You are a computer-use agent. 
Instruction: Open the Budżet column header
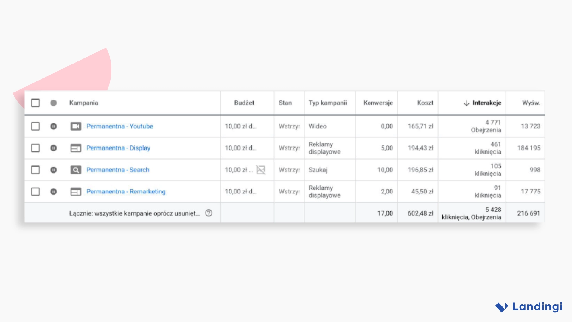tap(244, 103)
